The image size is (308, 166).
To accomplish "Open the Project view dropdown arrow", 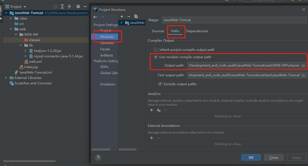I will tap(25, 7).
